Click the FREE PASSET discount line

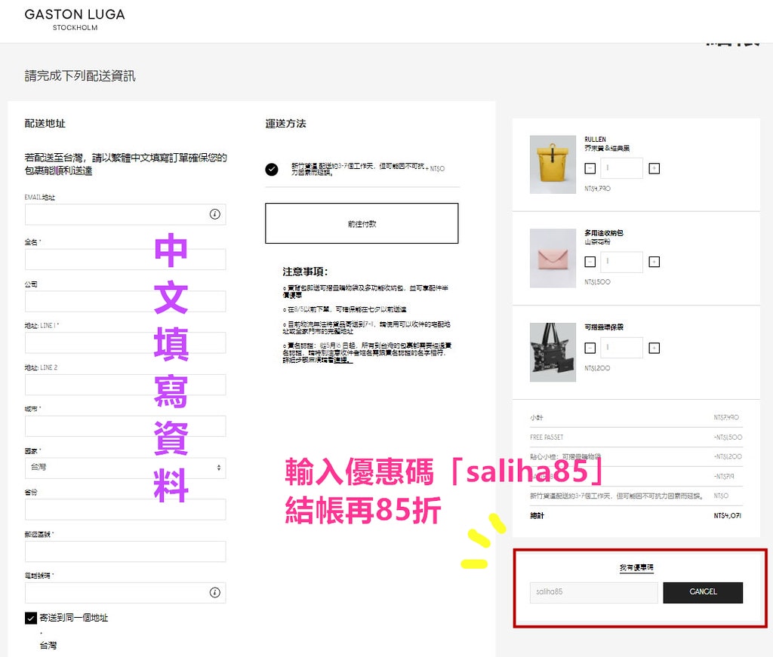[636, 437]
